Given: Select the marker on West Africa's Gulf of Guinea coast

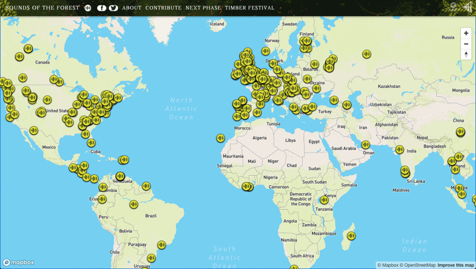Looking at the screenshot, I should pyautogui.click(x=248, y=186).
